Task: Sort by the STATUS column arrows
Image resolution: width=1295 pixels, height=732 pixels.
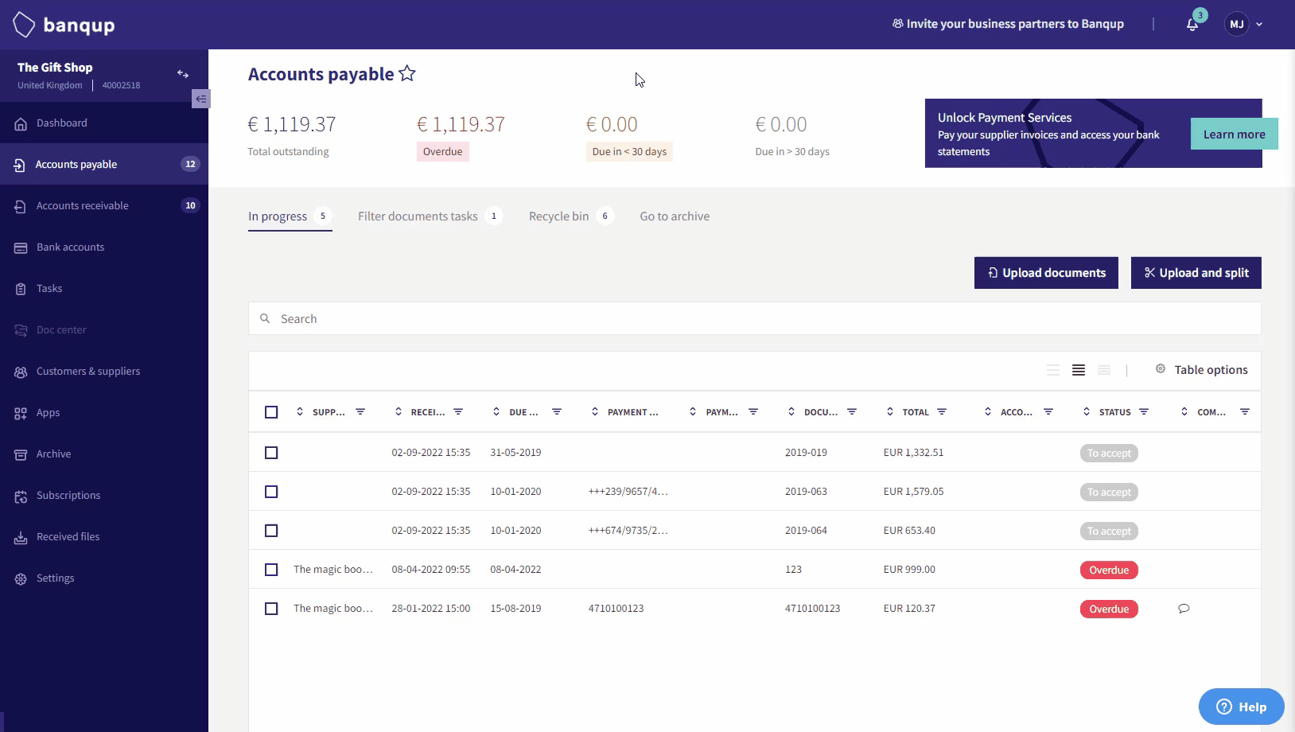Action: click(1087, 411)
